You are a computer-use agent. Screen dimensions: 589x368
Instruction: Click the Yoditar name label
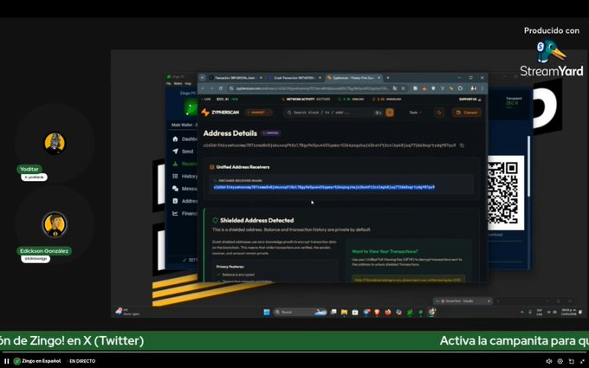click(29, 169)
